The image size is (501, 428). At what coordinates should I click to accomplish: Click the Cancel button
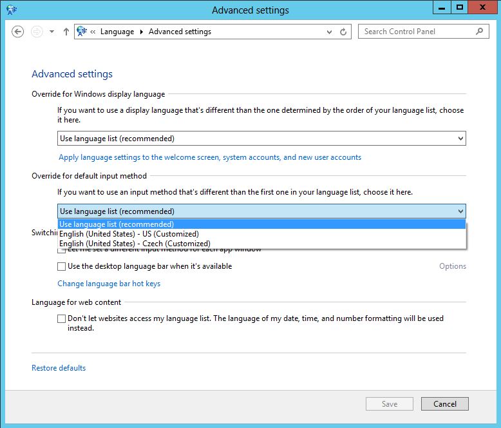tap(445, 404)
